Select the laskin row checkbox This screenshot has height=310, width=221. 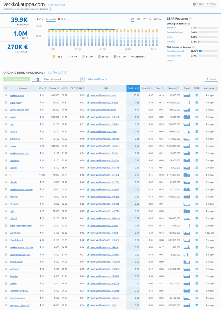point(6,117)
